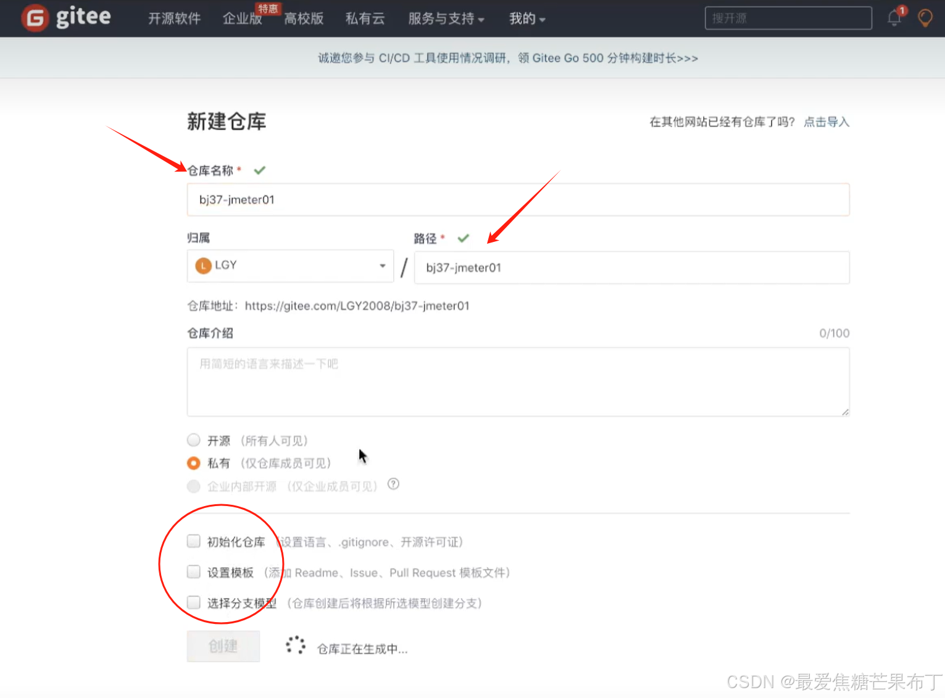The image size is (945, 698).
Task: Select the 企业内部开源 radio option
Action: tap(194, 486)
